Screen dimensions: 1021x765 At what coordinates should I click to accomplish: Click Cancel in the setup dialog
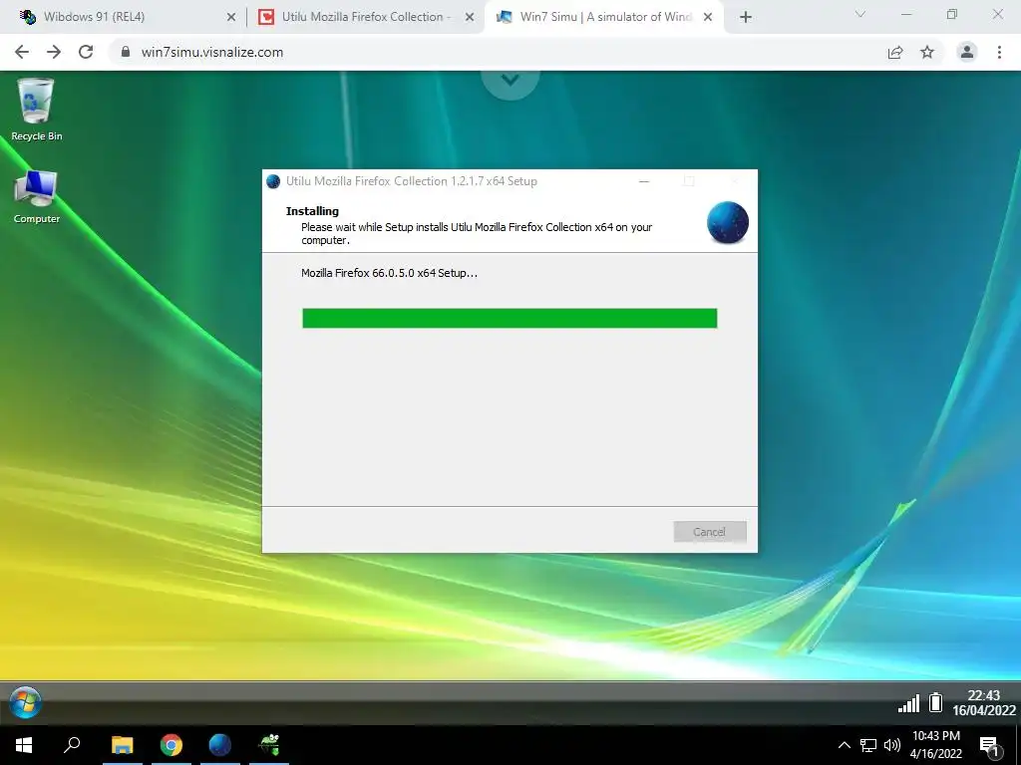pyautogui.click(x=710, y=532)
